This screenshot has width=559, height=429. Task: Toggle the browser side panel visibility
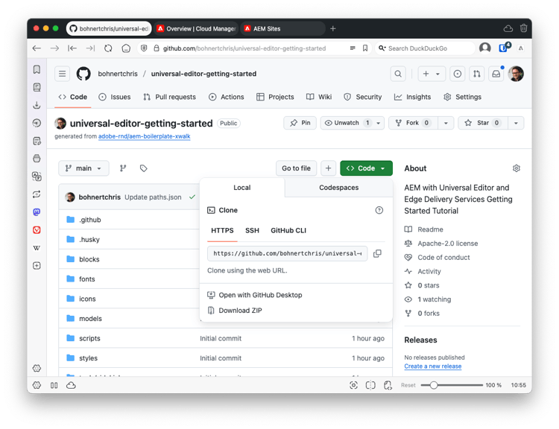tap(54, 385)
